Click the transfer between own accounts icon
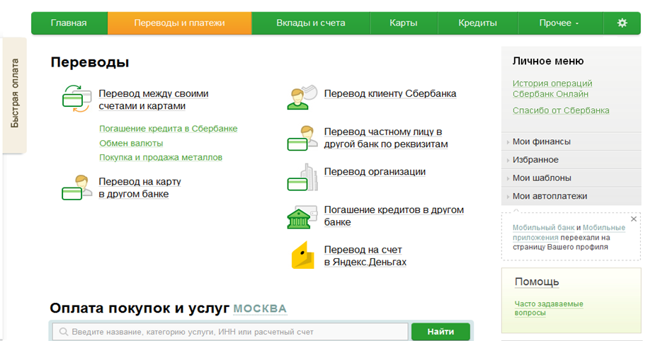Image resolution: width=665 pixels, height=341 pixels. pyautogui.click(x=76, y=98)
